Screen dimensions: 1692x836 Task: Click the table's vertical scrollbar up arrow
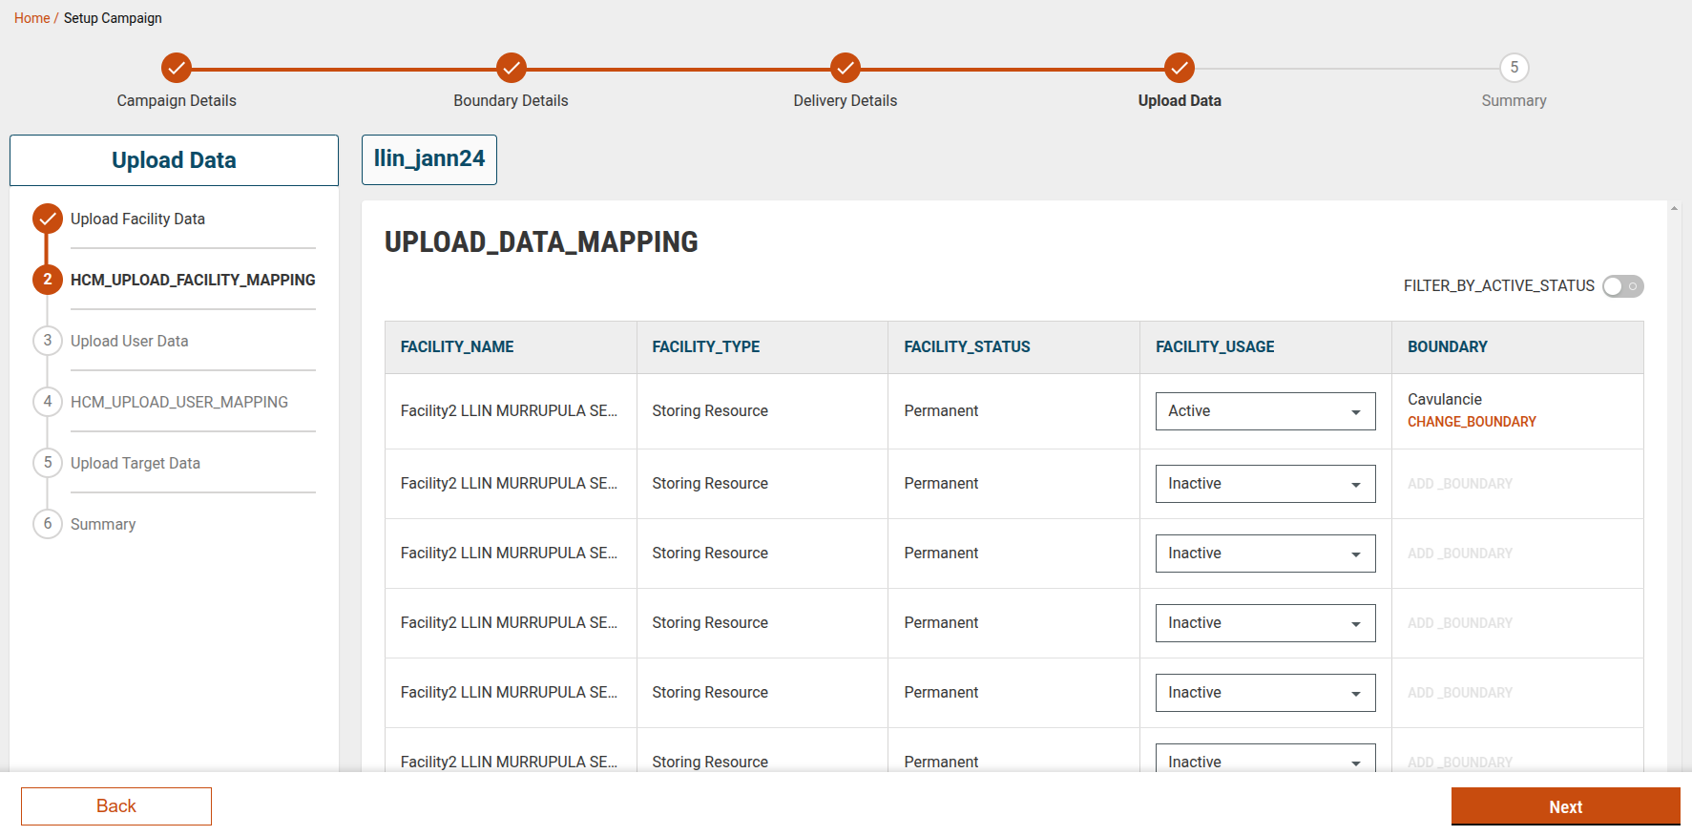(1674, 208)
